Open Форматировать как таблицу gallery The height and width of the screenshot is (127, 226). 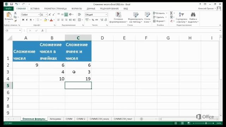(136, 17)
